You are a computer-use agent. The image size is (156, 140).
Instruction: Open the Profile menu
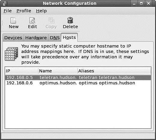[x=24, y=11]
